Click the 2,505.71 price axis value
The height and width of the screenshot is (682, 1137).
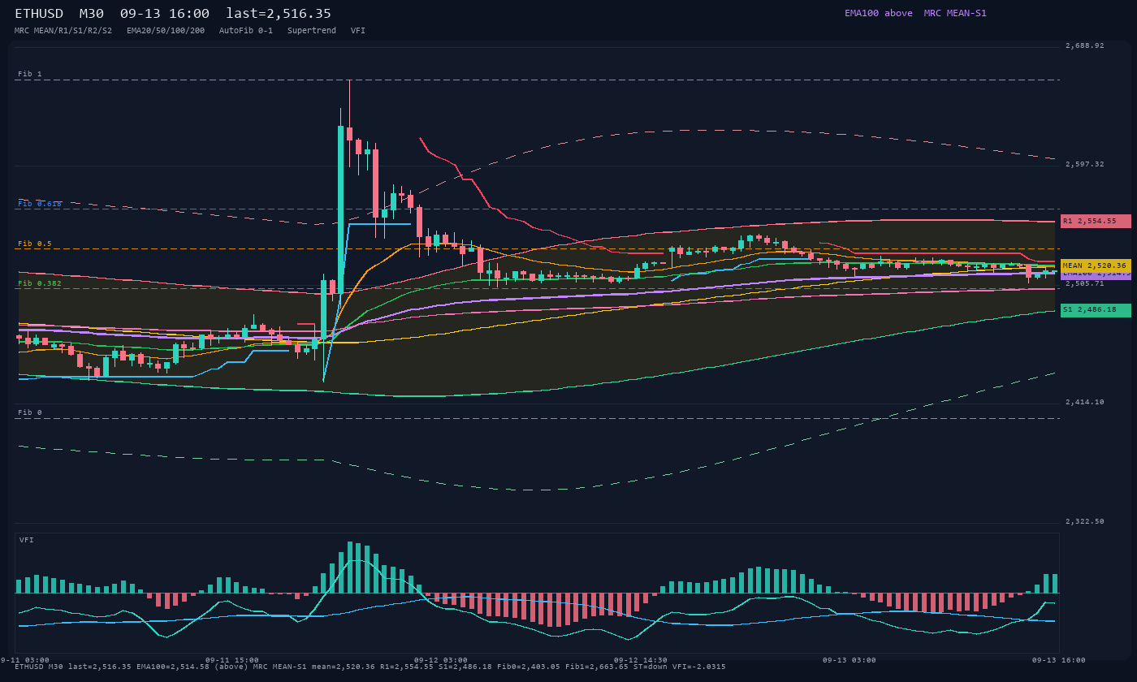coord(1085,283)
